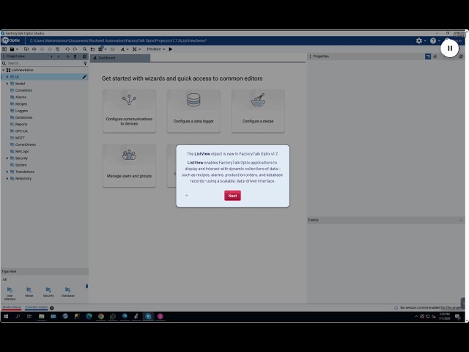Select the MQTT tree item

coord(20,138)
